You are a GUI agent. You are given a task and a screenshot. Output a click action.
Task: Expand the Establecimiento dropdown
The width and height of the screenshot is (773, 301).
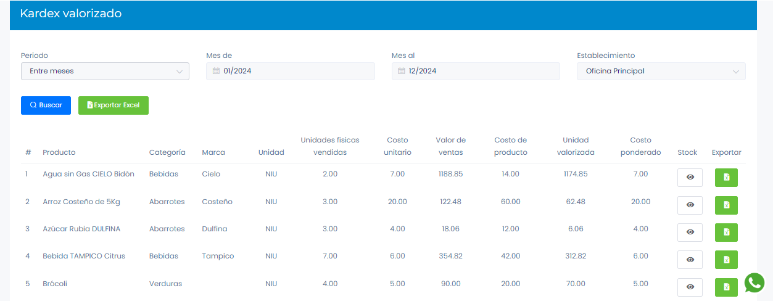click(661, 71)
